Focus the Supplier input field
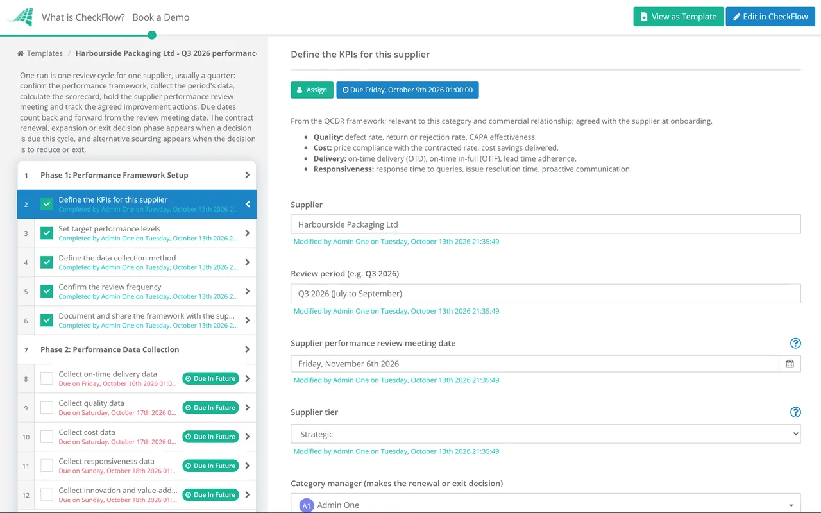Image resolution: width=821 pixels, height=513 pixels. tap(546, 224)
